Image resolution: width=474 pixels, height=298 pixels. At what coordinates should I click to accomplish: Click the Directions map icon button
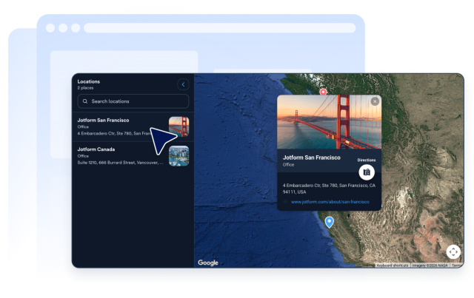click(x=367, y=172)
